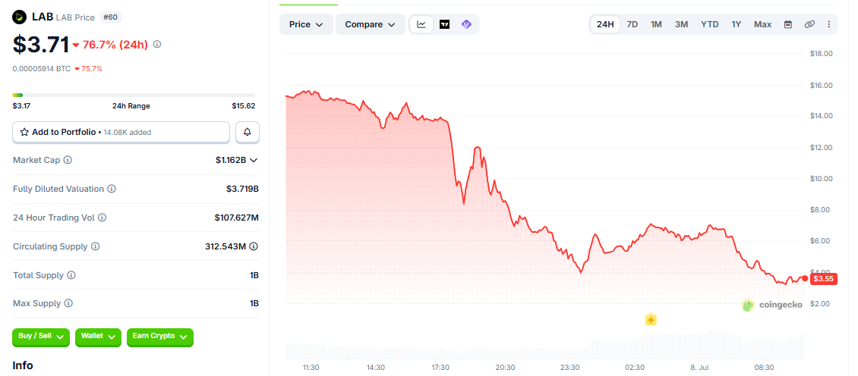Click the $15.62 range high value
The width and height of the screenshot is (858, 376).
tap(244, 106)
